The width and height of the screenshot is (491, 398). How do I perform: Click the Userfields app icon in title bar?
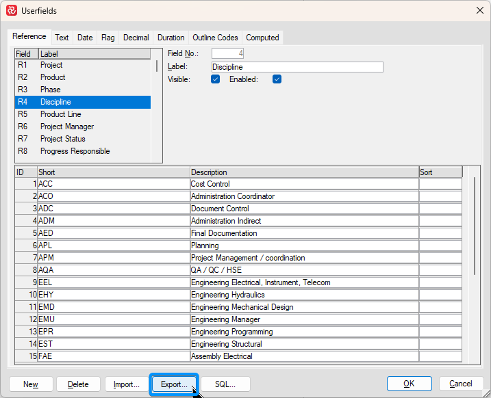point(11,11)
